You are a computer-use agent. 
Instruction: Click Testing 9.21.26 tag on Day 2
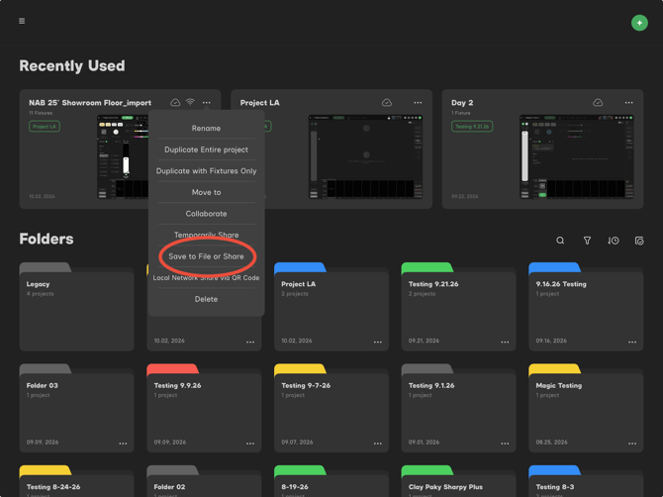pyautogui.click(x=472, y=127)
